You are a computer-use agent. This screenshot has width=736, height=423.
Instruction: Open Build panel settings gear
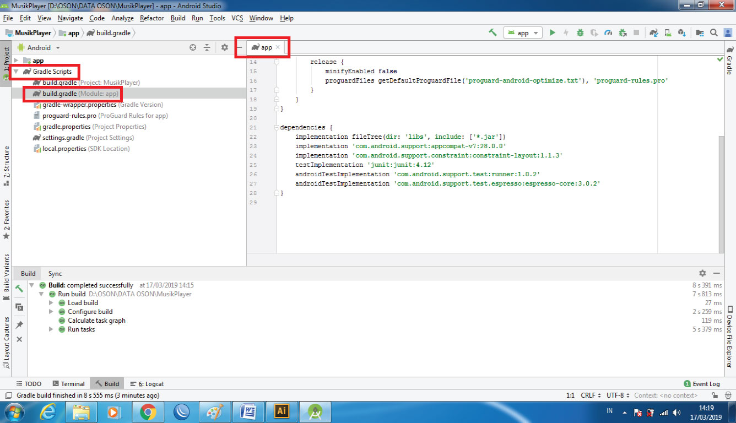(702, 273)
